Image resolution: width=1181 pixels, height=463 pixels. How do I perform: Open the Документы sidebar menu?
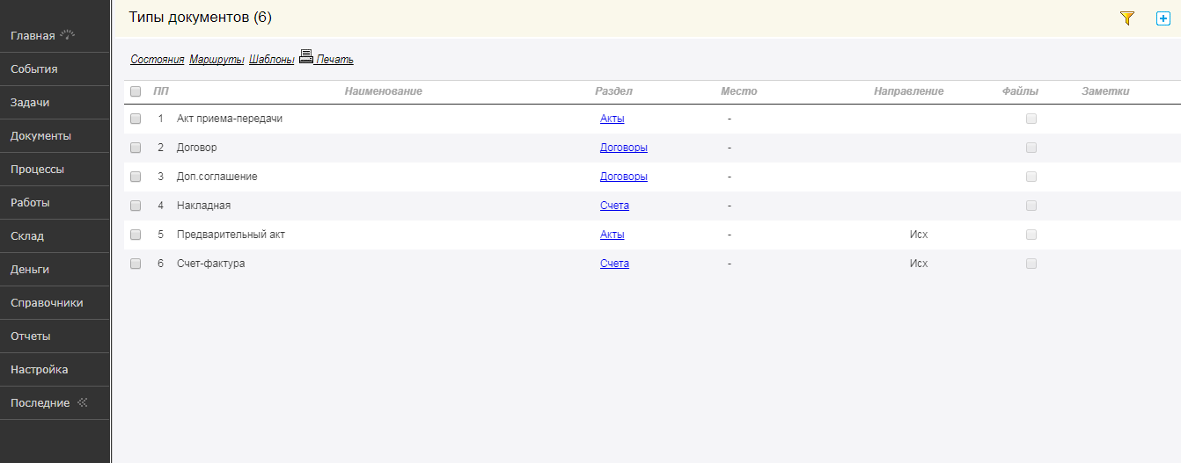coord(40,136)
